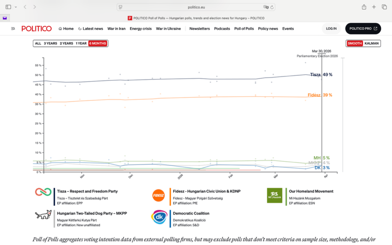Select the 6 MONTHS time range
The width and height of the screenshot is (392, 245).
point(98,43)
